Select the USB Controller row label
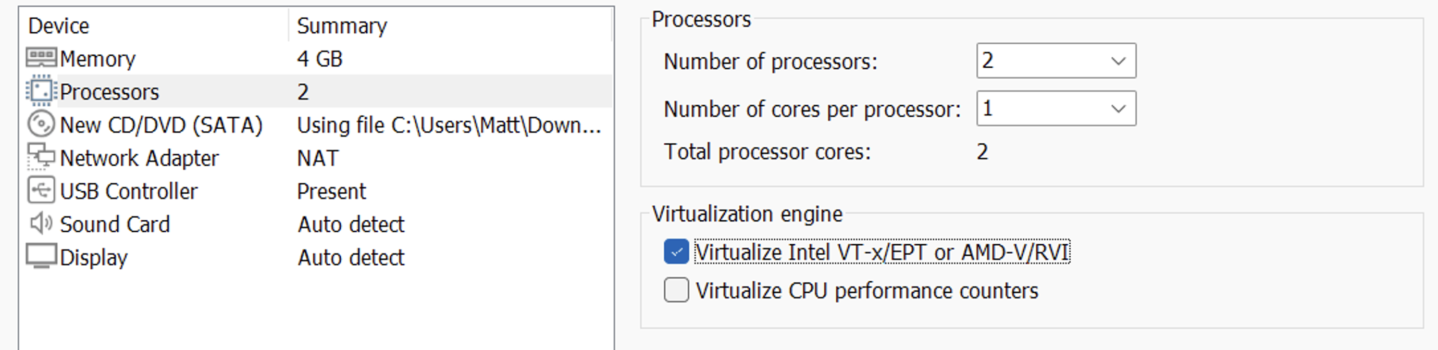The width and height of the screenshot is (1438, 350). pyautogui.click(x=129, y=192)
